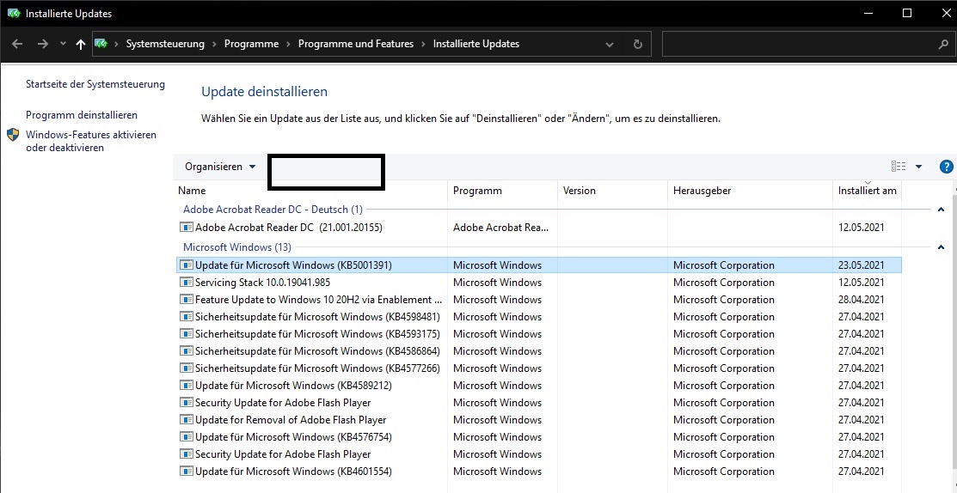Select Sicherheitsupdate KB4577266 entry
957x493 pixels.
(539, 368)
